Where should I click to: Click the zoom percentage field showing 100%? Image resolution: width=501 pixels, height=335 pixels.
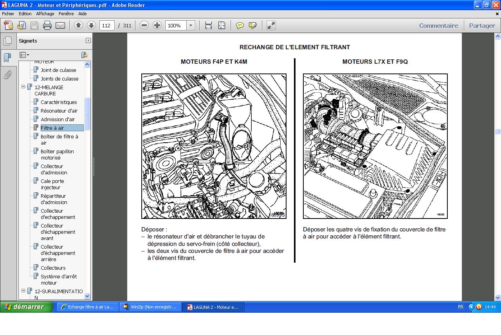176,25
